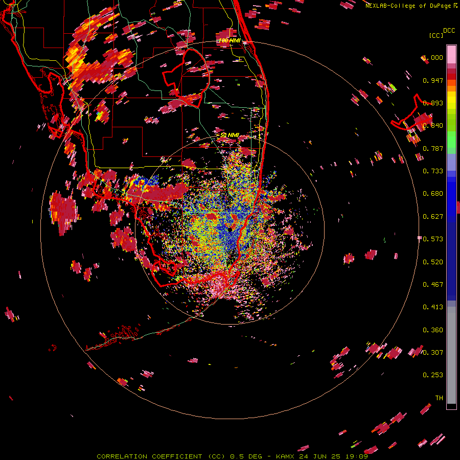460x460 pixels.
Task: Click the DCC product label
Action: point(449,31)
